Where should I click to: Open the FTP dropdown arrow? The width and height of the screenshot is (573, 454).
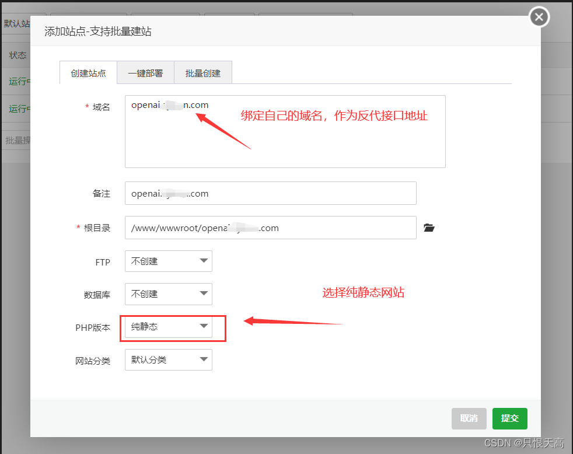(x=204, y=261)
